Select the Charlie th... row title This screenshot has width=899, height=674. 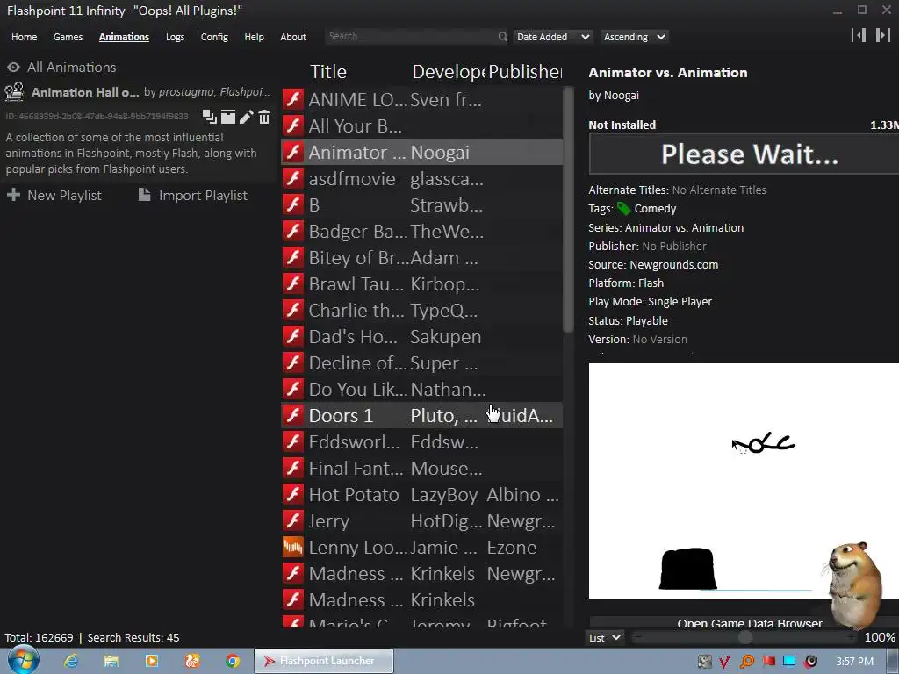(356, 310)
